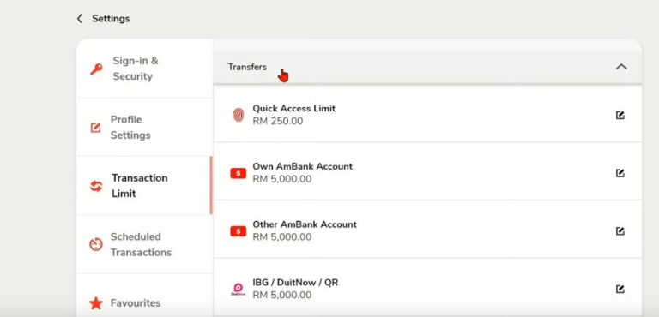The width and height of the screenshot is (659, 317).
Task: Open Scheduled Transactions section
Action: pos(144,244)
